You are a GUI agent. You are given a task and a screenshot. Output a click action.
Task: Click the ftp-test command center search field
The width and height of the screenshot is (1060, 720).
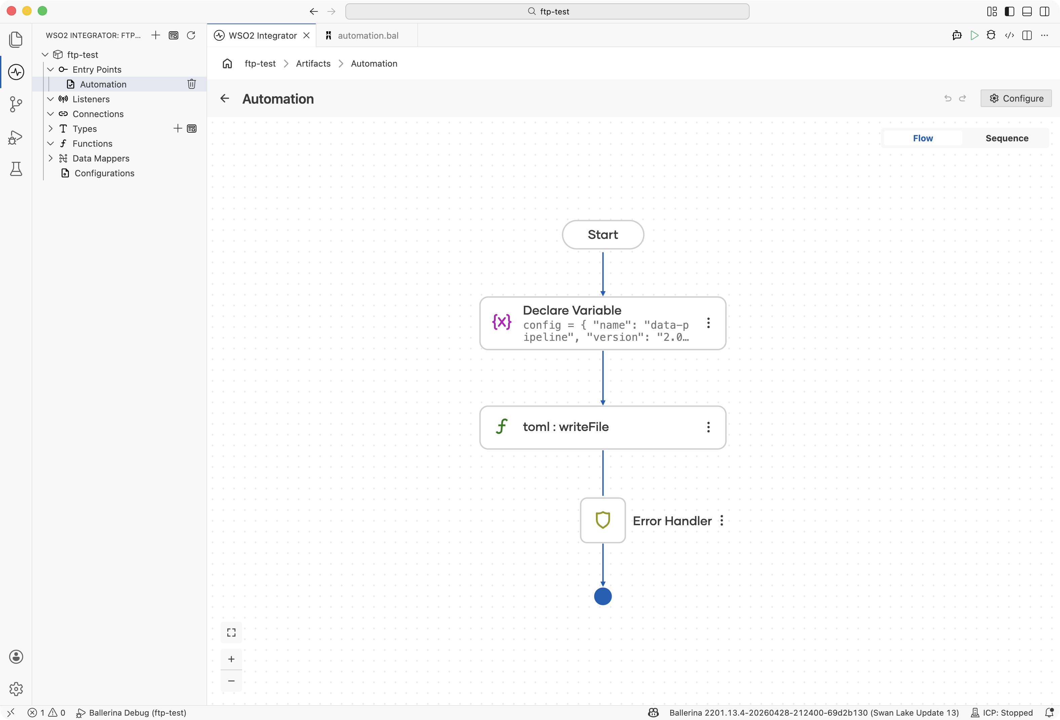click(x=547, y=11)
